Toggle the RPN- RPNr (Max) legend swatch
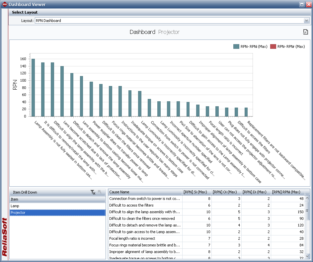This screenshot has height=262, width=313. (273, 46)
